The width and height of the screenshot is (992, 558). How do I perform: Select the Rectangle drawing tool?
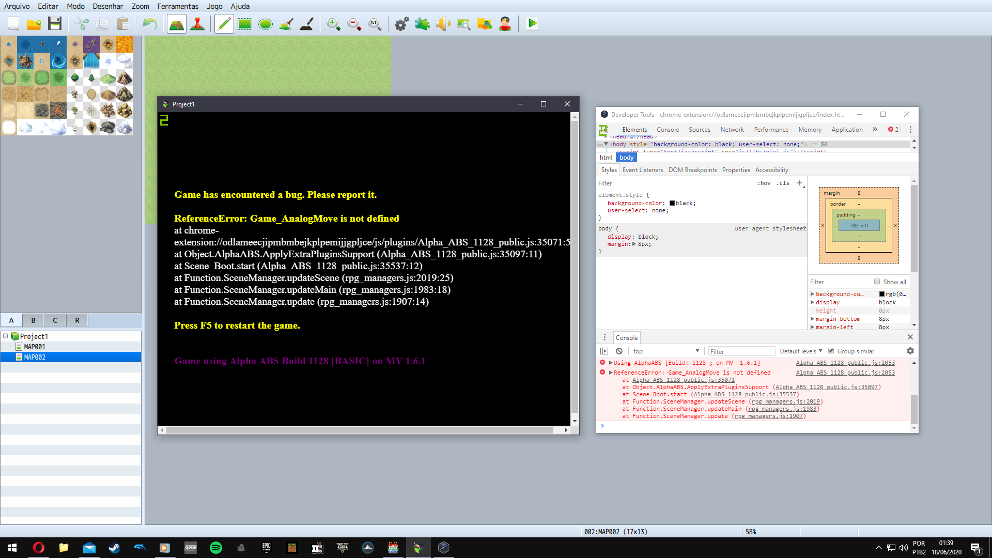245,24
